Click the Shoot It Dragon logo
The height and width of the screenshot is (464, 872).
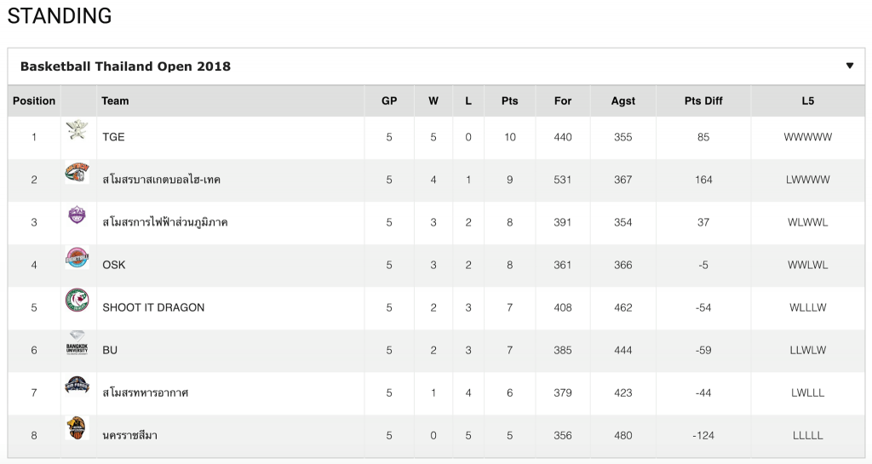(x=77, y=301)
